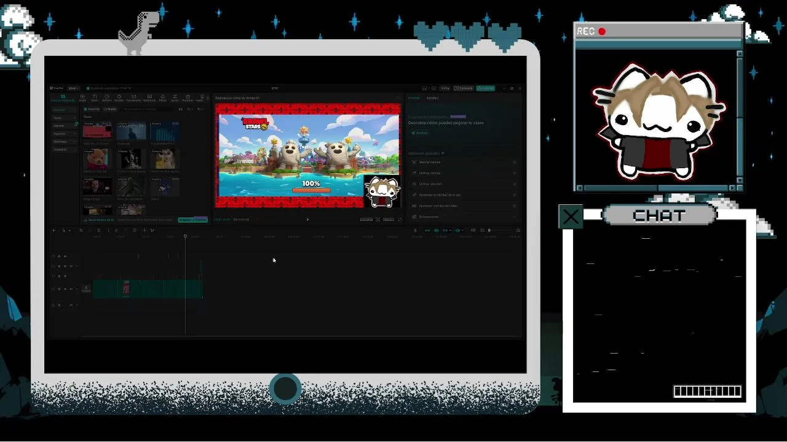
Task: Click the green start trimming button
Action: pos(192,220)
